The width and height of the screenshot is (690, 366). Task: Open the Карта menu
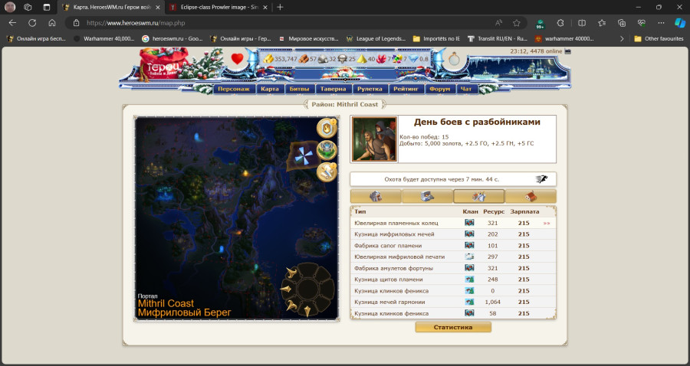point(270,89)
